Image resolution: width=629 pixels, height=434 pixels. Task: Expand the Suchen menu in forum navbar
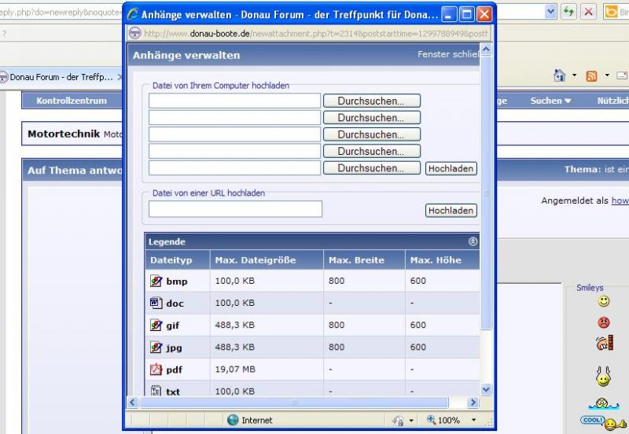pyautogui.click(x=550, y=101)
